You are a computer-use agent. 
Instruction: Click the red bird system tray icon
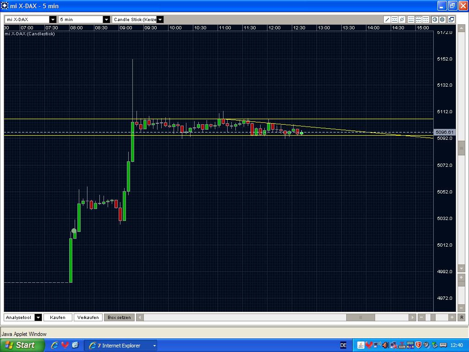point(369,345)
